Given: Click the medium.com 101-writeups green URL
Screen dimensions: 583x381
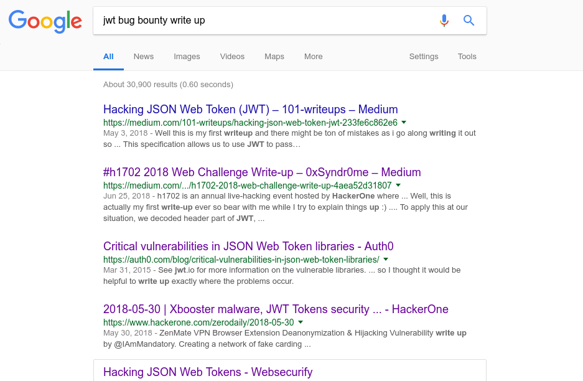Looking at the screenshot, I should 250,123.
